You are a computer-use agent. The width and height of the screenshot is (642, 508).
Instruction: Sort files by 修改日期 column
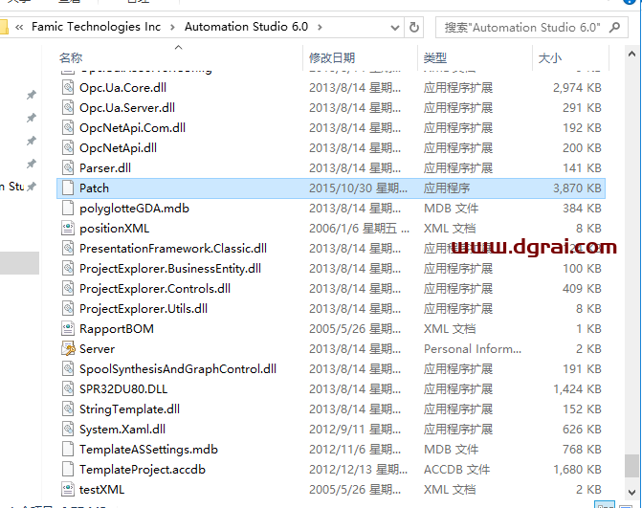[x=332, y=57]
